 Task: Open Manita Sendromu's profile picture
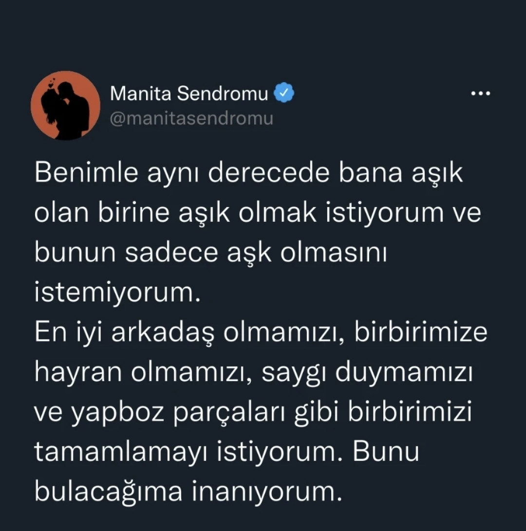(x=65, y=106)
